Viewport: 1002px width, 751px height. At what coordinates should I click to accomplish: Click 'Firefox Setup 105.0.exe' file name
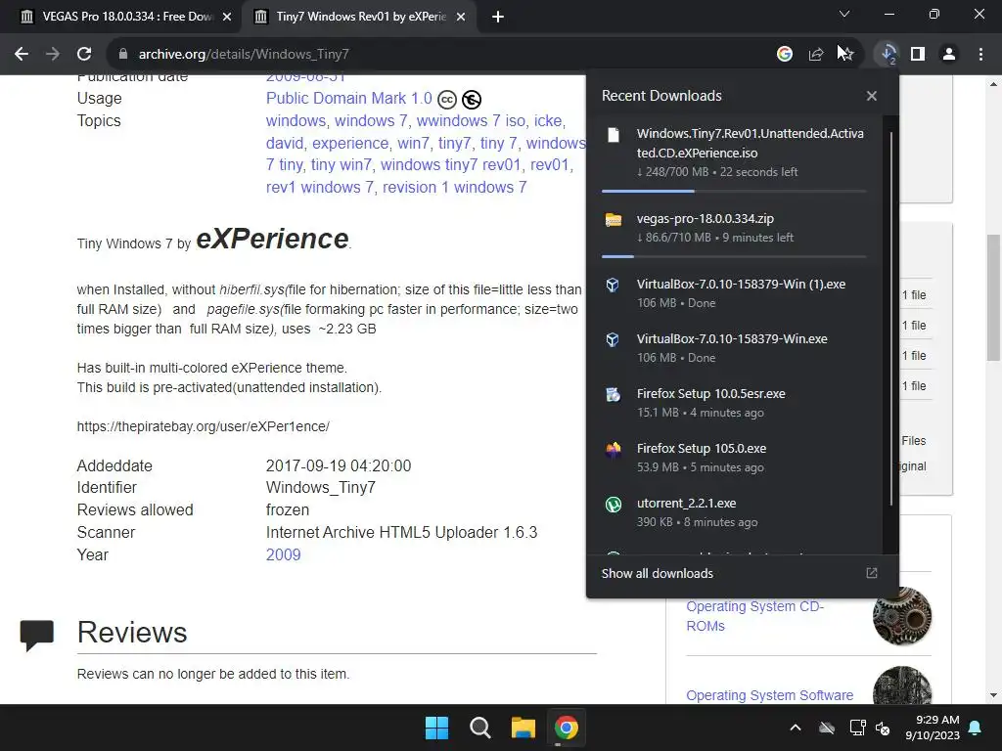[701, 448]
